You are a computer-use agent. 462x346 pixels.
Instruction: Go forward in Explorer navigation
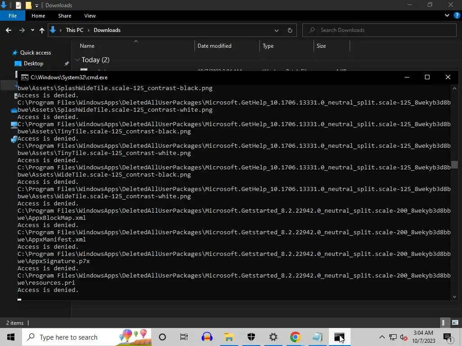click(22, 30)
